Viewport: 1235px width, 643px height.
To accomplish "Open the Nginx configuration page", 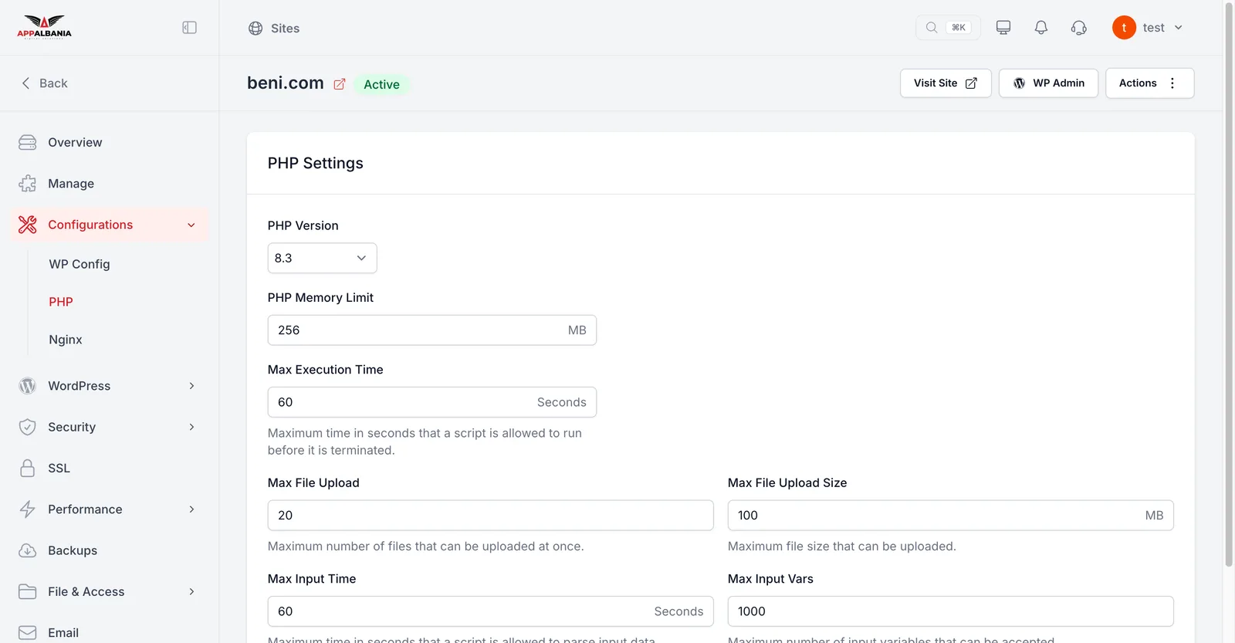I will pyautogui.click(x=66, y=340).
